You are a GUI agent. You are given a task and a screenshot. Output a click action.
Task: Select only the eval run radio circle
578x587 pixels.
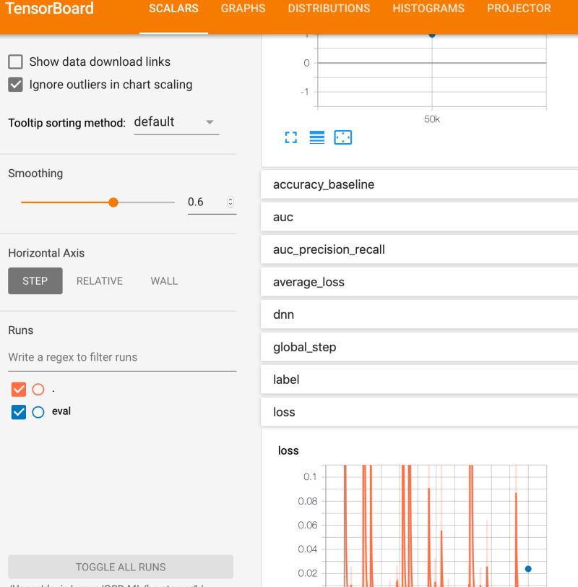pyautogui.click(x=38, y=412)
